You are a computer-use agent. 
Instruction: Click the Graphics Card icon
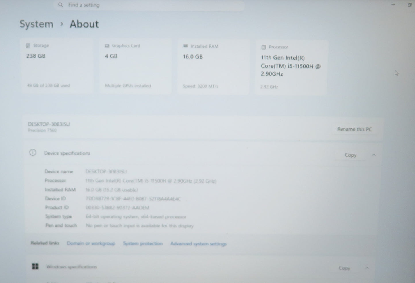coord(107,46)
